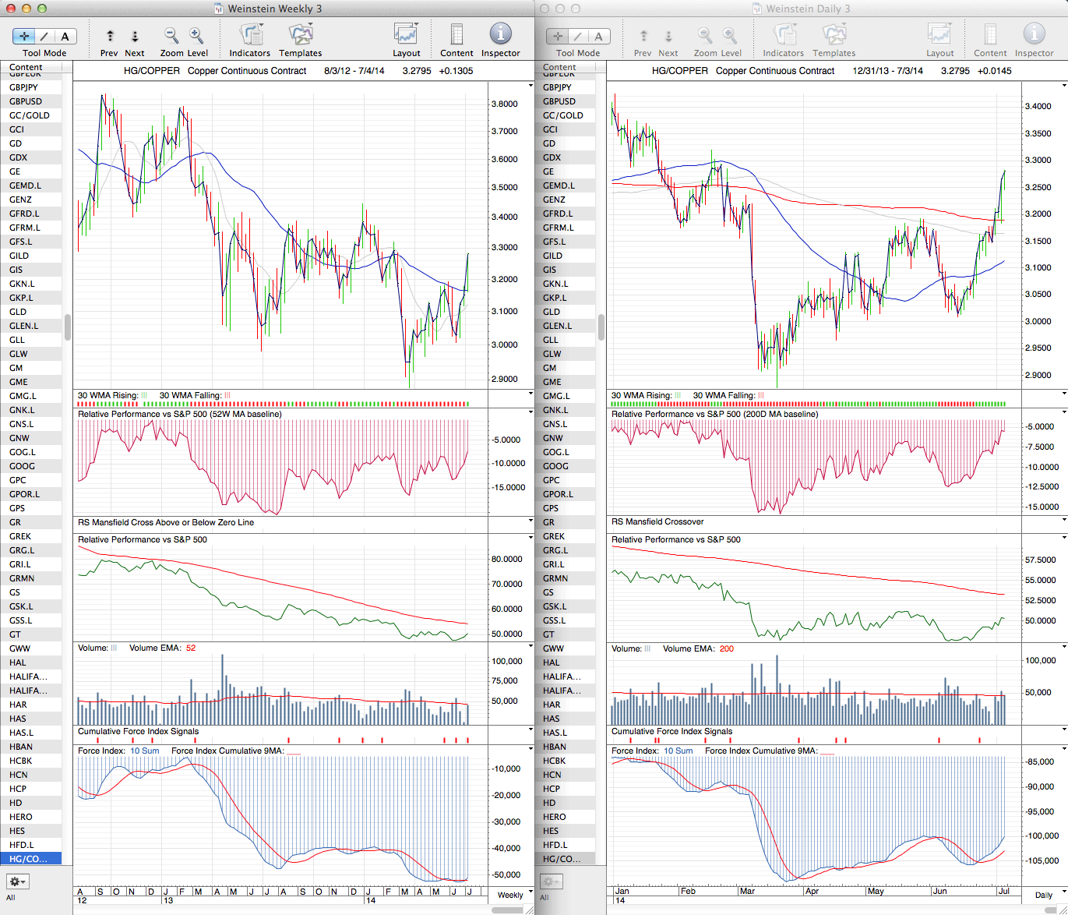The width and height of the screenshot is (1068, 915).
Task: Show the Inspector in Weekly window
Action: point(500,35)
